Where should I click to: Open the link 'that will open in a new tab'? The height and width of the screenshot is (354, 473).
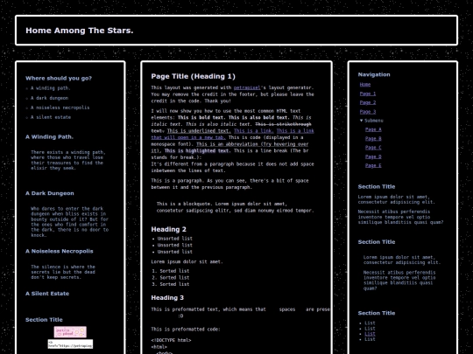(188, 137)
